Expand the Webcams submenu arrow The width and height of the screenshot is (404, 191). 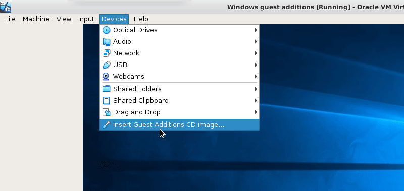[x=256, y=76]
